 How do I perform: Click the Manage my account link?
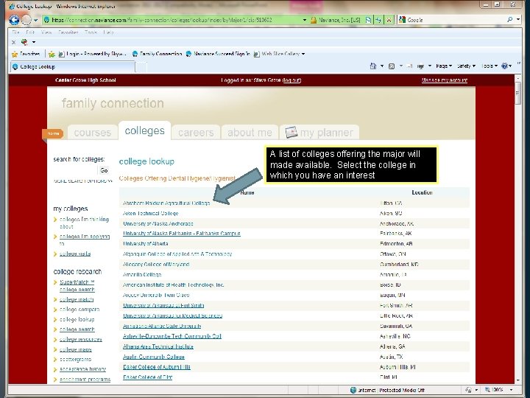click(445, 80)
